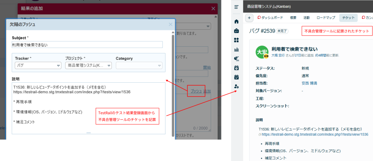Open assignee 安西 博満 link
The height and width of the screenshot is (161, 373).
[309, 83]
